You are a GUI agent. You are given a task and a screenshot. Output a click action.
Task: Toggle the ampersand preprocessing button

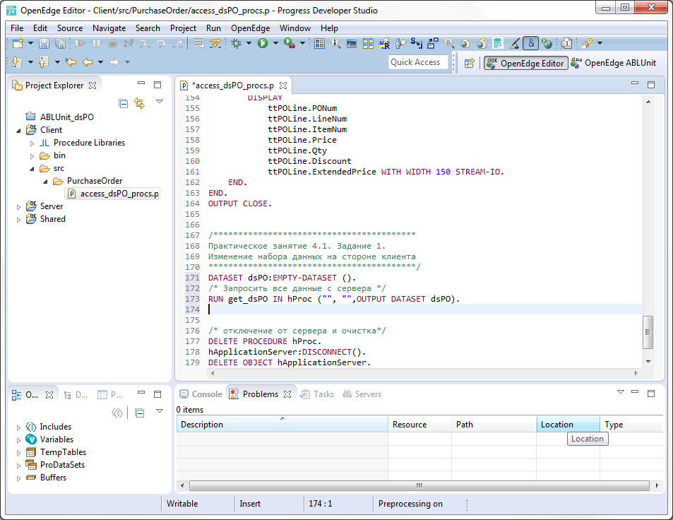(531, 43)
